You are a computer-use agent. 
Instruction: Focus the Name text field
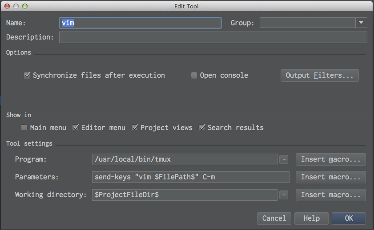(140, 23)
